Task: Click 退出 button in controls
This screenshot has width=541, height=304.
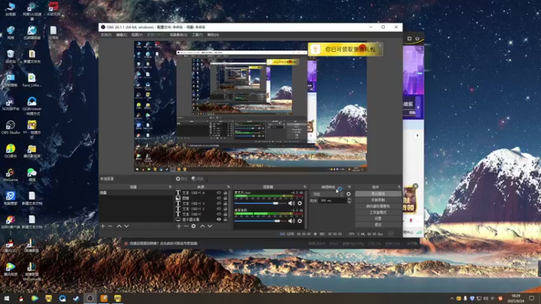Action: (378, 225)
